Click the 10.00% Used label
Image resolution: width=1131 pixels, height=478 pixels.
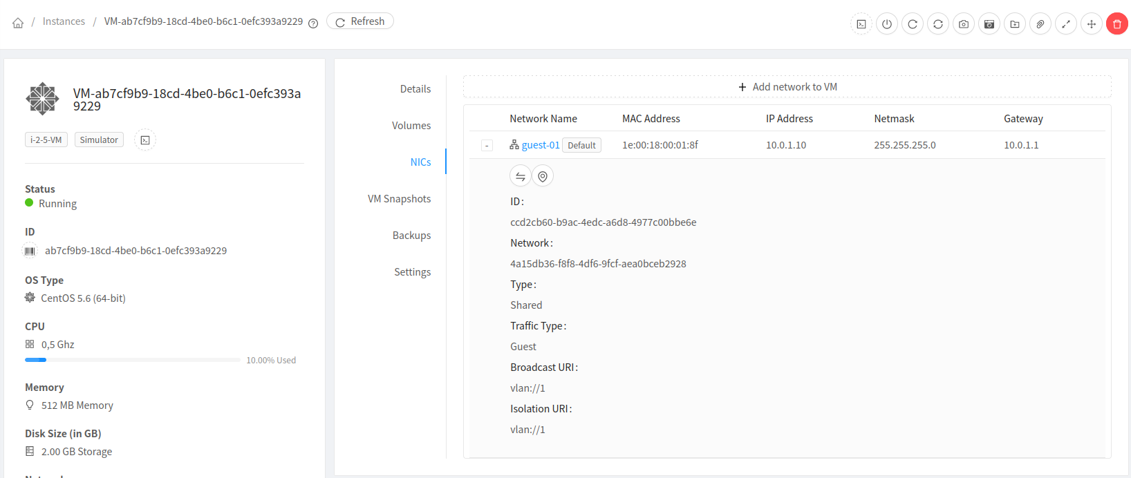[x=271, y=361]
